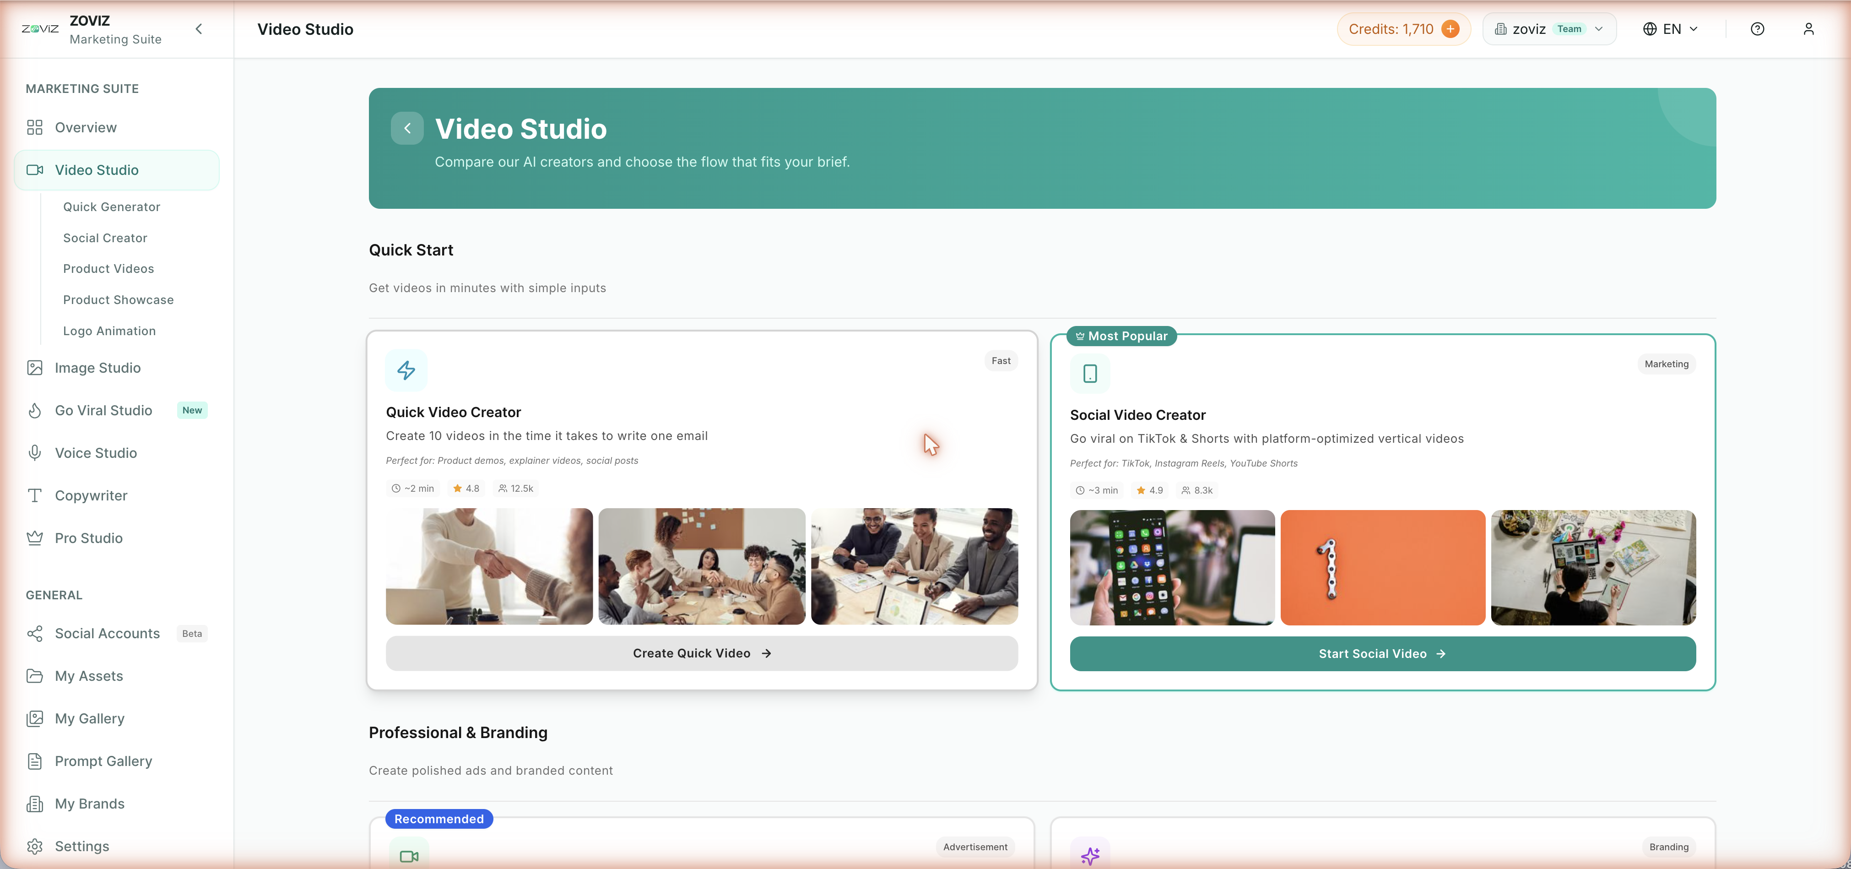Open the smartphone apps thumbnail
This screenshot has width=1851, height=869.
coord(1172,568)
